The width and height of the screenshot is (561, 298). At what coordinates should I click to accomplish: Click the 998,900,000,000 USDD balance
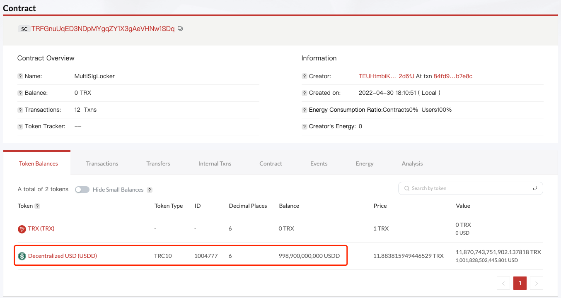[x=309, y=256]
